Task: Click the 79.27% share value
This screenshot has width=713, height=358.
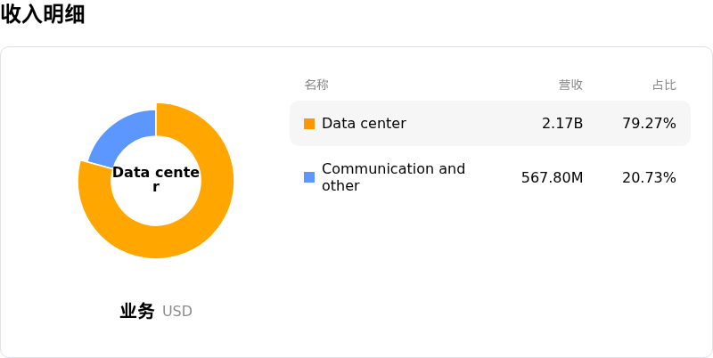Action: pos(649,124)
